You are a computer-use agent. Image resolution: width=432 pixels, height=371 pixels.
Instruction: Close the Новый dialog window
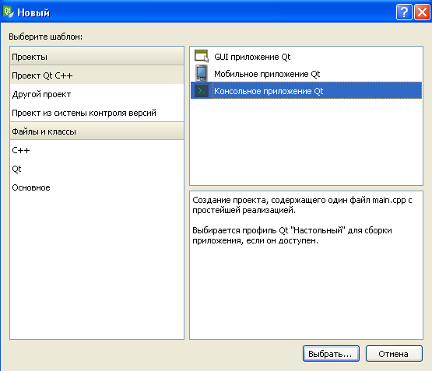[422, 12]
